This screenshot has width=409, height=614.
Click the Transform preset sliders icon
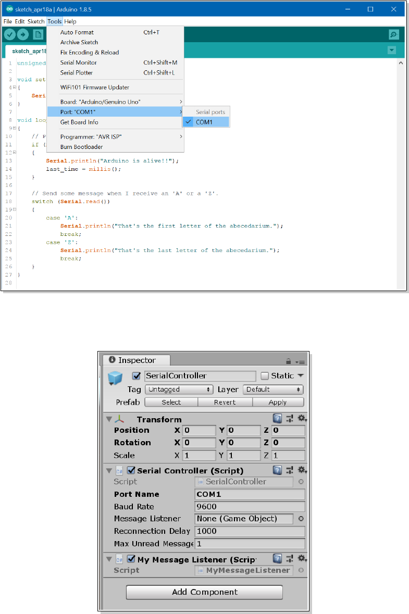tap(290, 419)
